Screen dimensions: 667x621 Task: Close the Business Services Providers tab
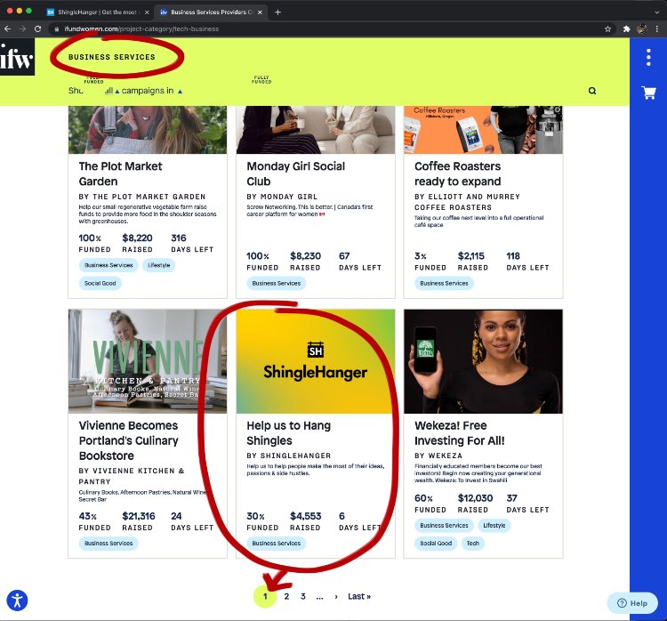260,12
